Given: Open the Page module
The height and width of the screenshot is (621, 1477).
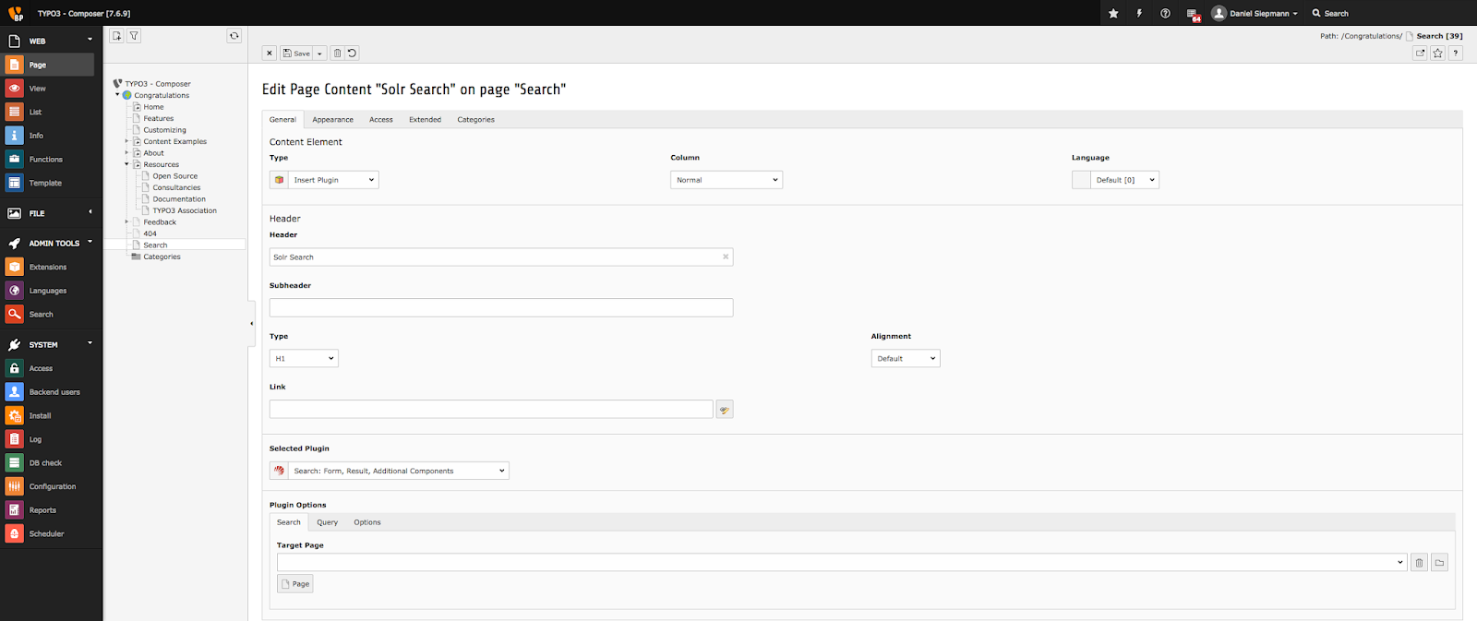Looking at the screenshot, I should point(47,65).
